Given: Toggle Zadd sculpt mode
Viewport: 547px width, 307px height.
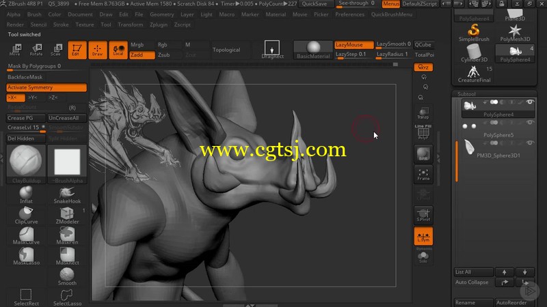Looking at the screenshot, I should (142, 55).
